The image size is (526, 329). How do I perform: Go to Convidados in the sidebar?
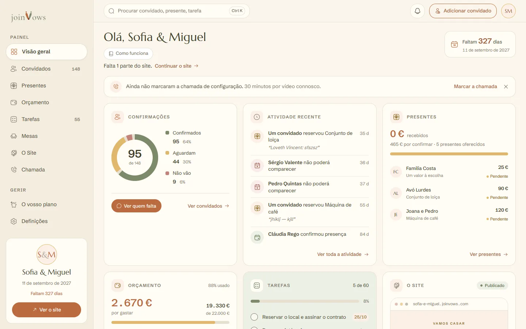tap(46, 69)
